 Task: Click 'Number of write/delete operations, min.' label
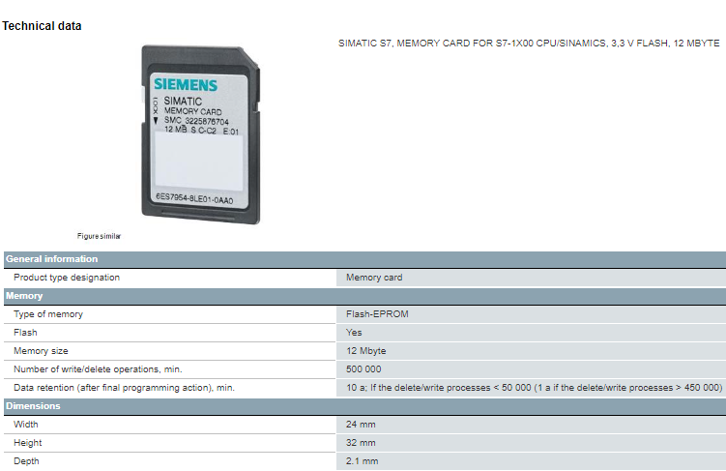click(98, 369)
